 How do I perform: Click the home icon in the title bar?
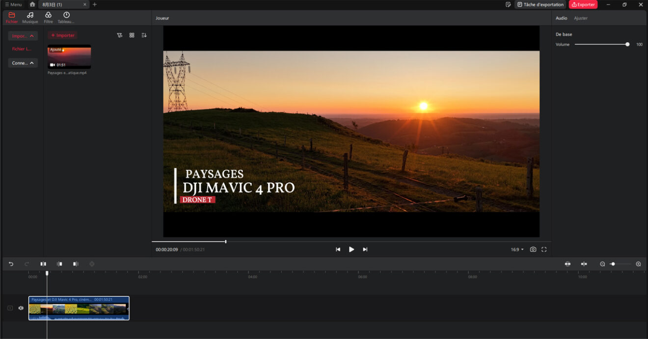(x=32, y=4)
